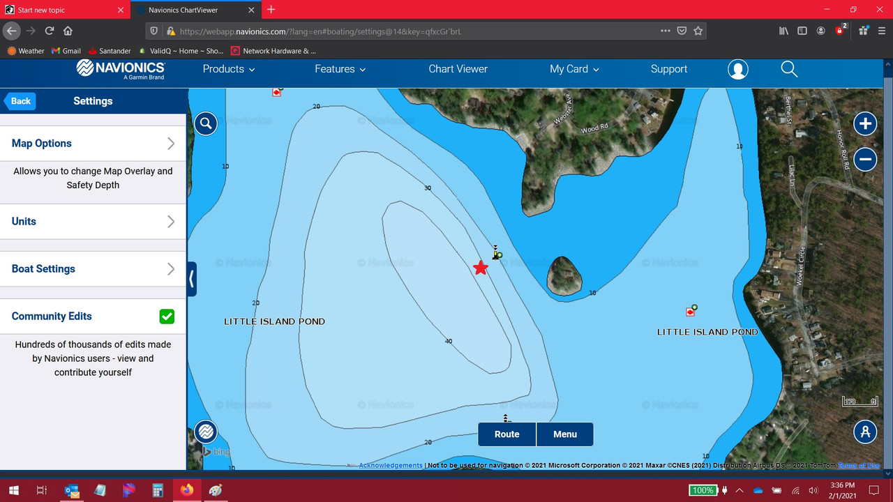The height and width of the screenshot is (502, 893).
Task: Open the Paint taskbar icon
Action: [x=215, y=490]
